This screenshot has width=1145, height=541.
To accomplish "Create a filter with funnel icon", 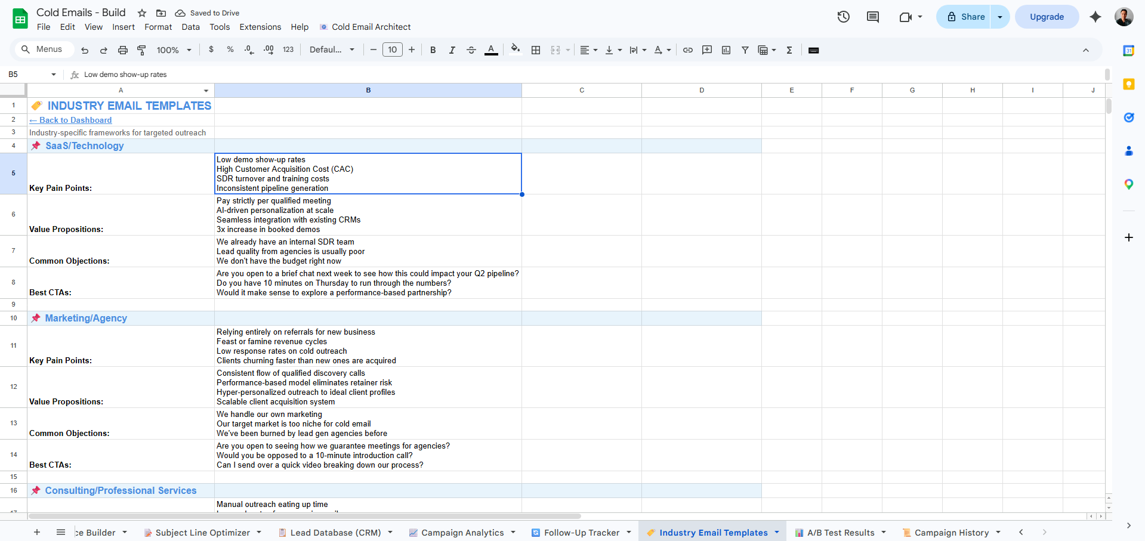I will click(745, 50).
